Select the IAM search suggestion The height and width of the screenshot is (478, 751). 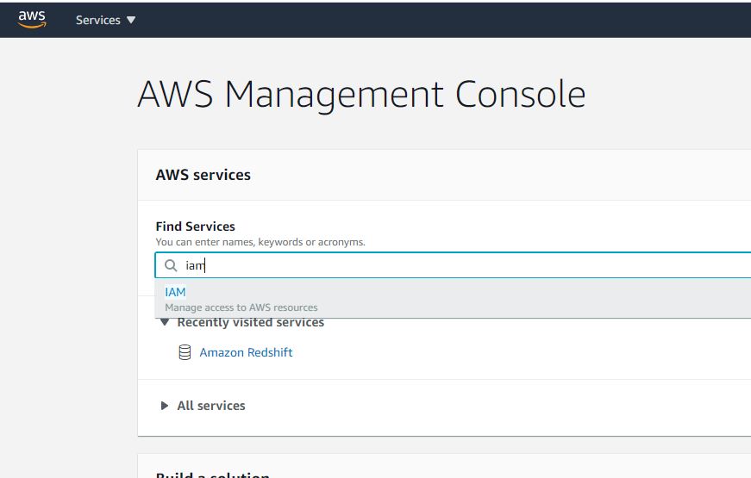[453, 299]
